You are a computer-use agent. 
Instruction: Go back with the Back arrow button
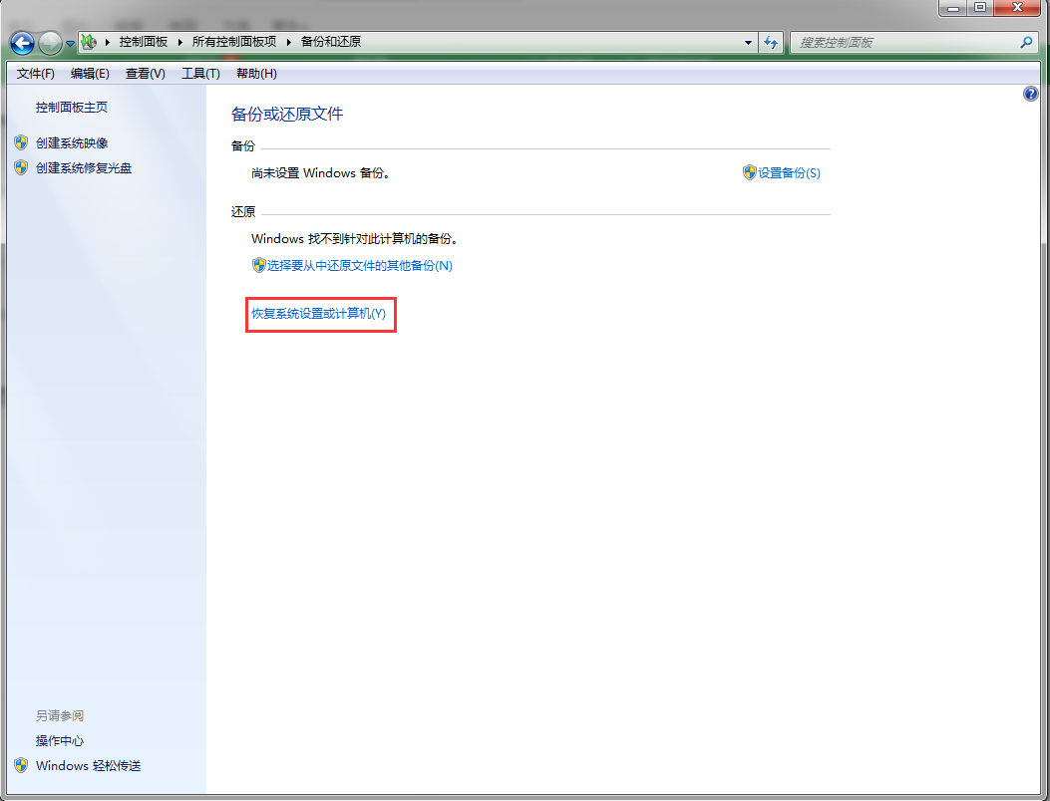tap(22, 44)
